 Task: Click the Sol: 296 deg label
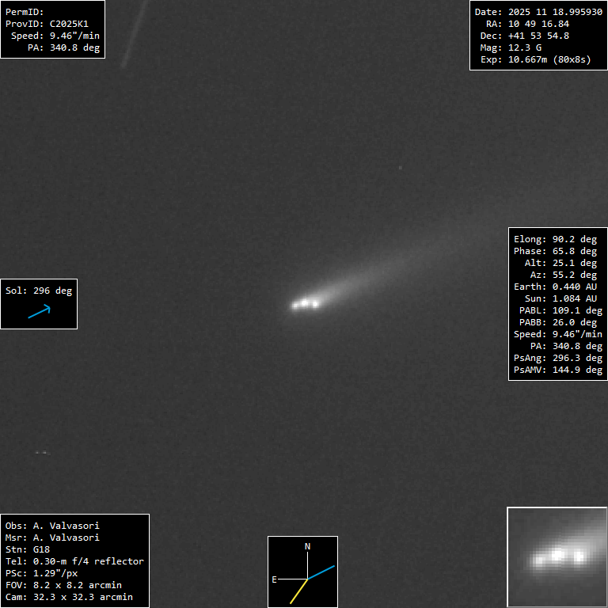tap(39, 291)
